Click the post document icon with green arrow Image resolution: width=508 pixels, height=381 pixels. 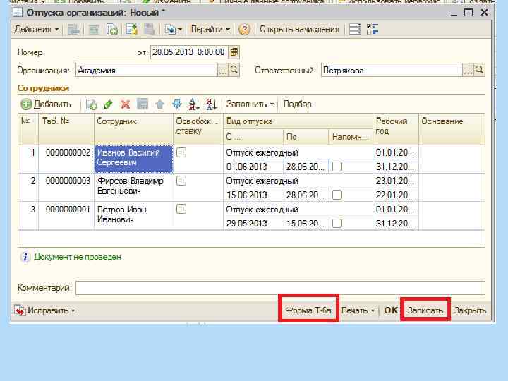[x=132, y=30]
